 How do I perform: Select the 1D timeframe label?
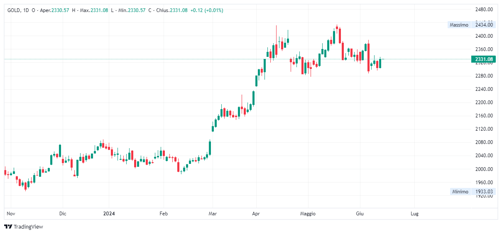pos(27,10)
